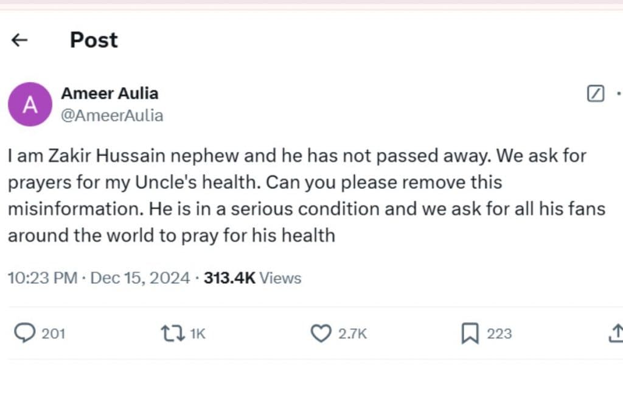Viewport: 623px width, 415px height.
Task: Click the repost arrows icon
Action: (x=172, y=333)
